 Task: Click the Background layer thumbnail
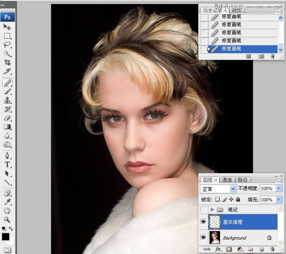click(215, 237)
